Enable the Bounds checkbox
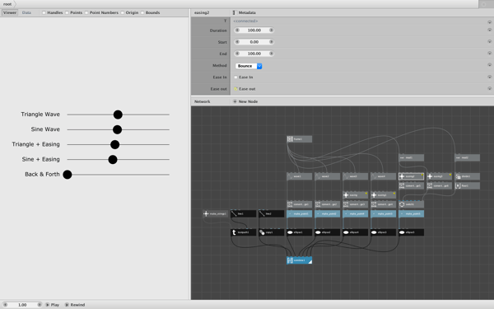 (x=142, y=12)
